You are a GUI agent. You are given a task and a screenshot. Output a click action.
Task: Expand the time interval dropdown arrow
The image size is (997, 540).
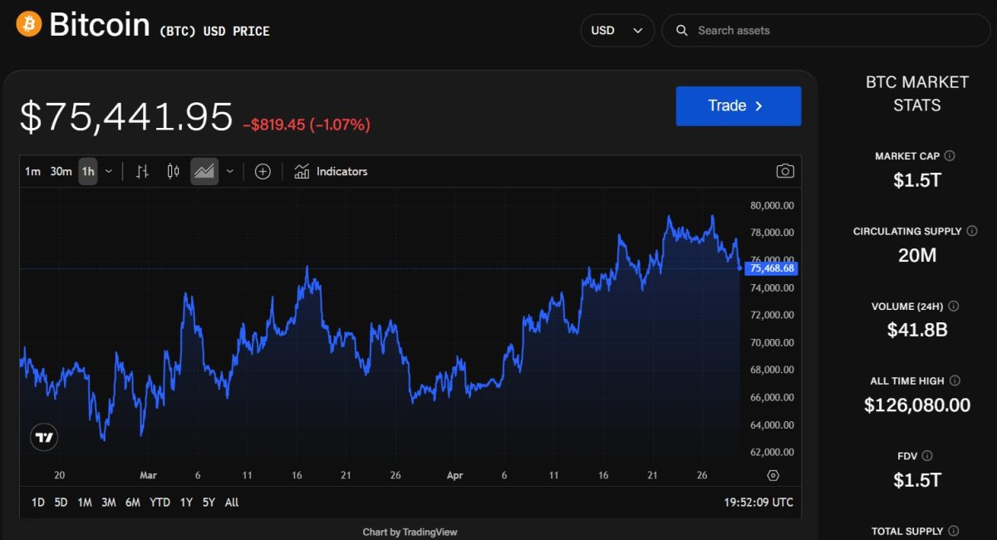click(109, 171)
